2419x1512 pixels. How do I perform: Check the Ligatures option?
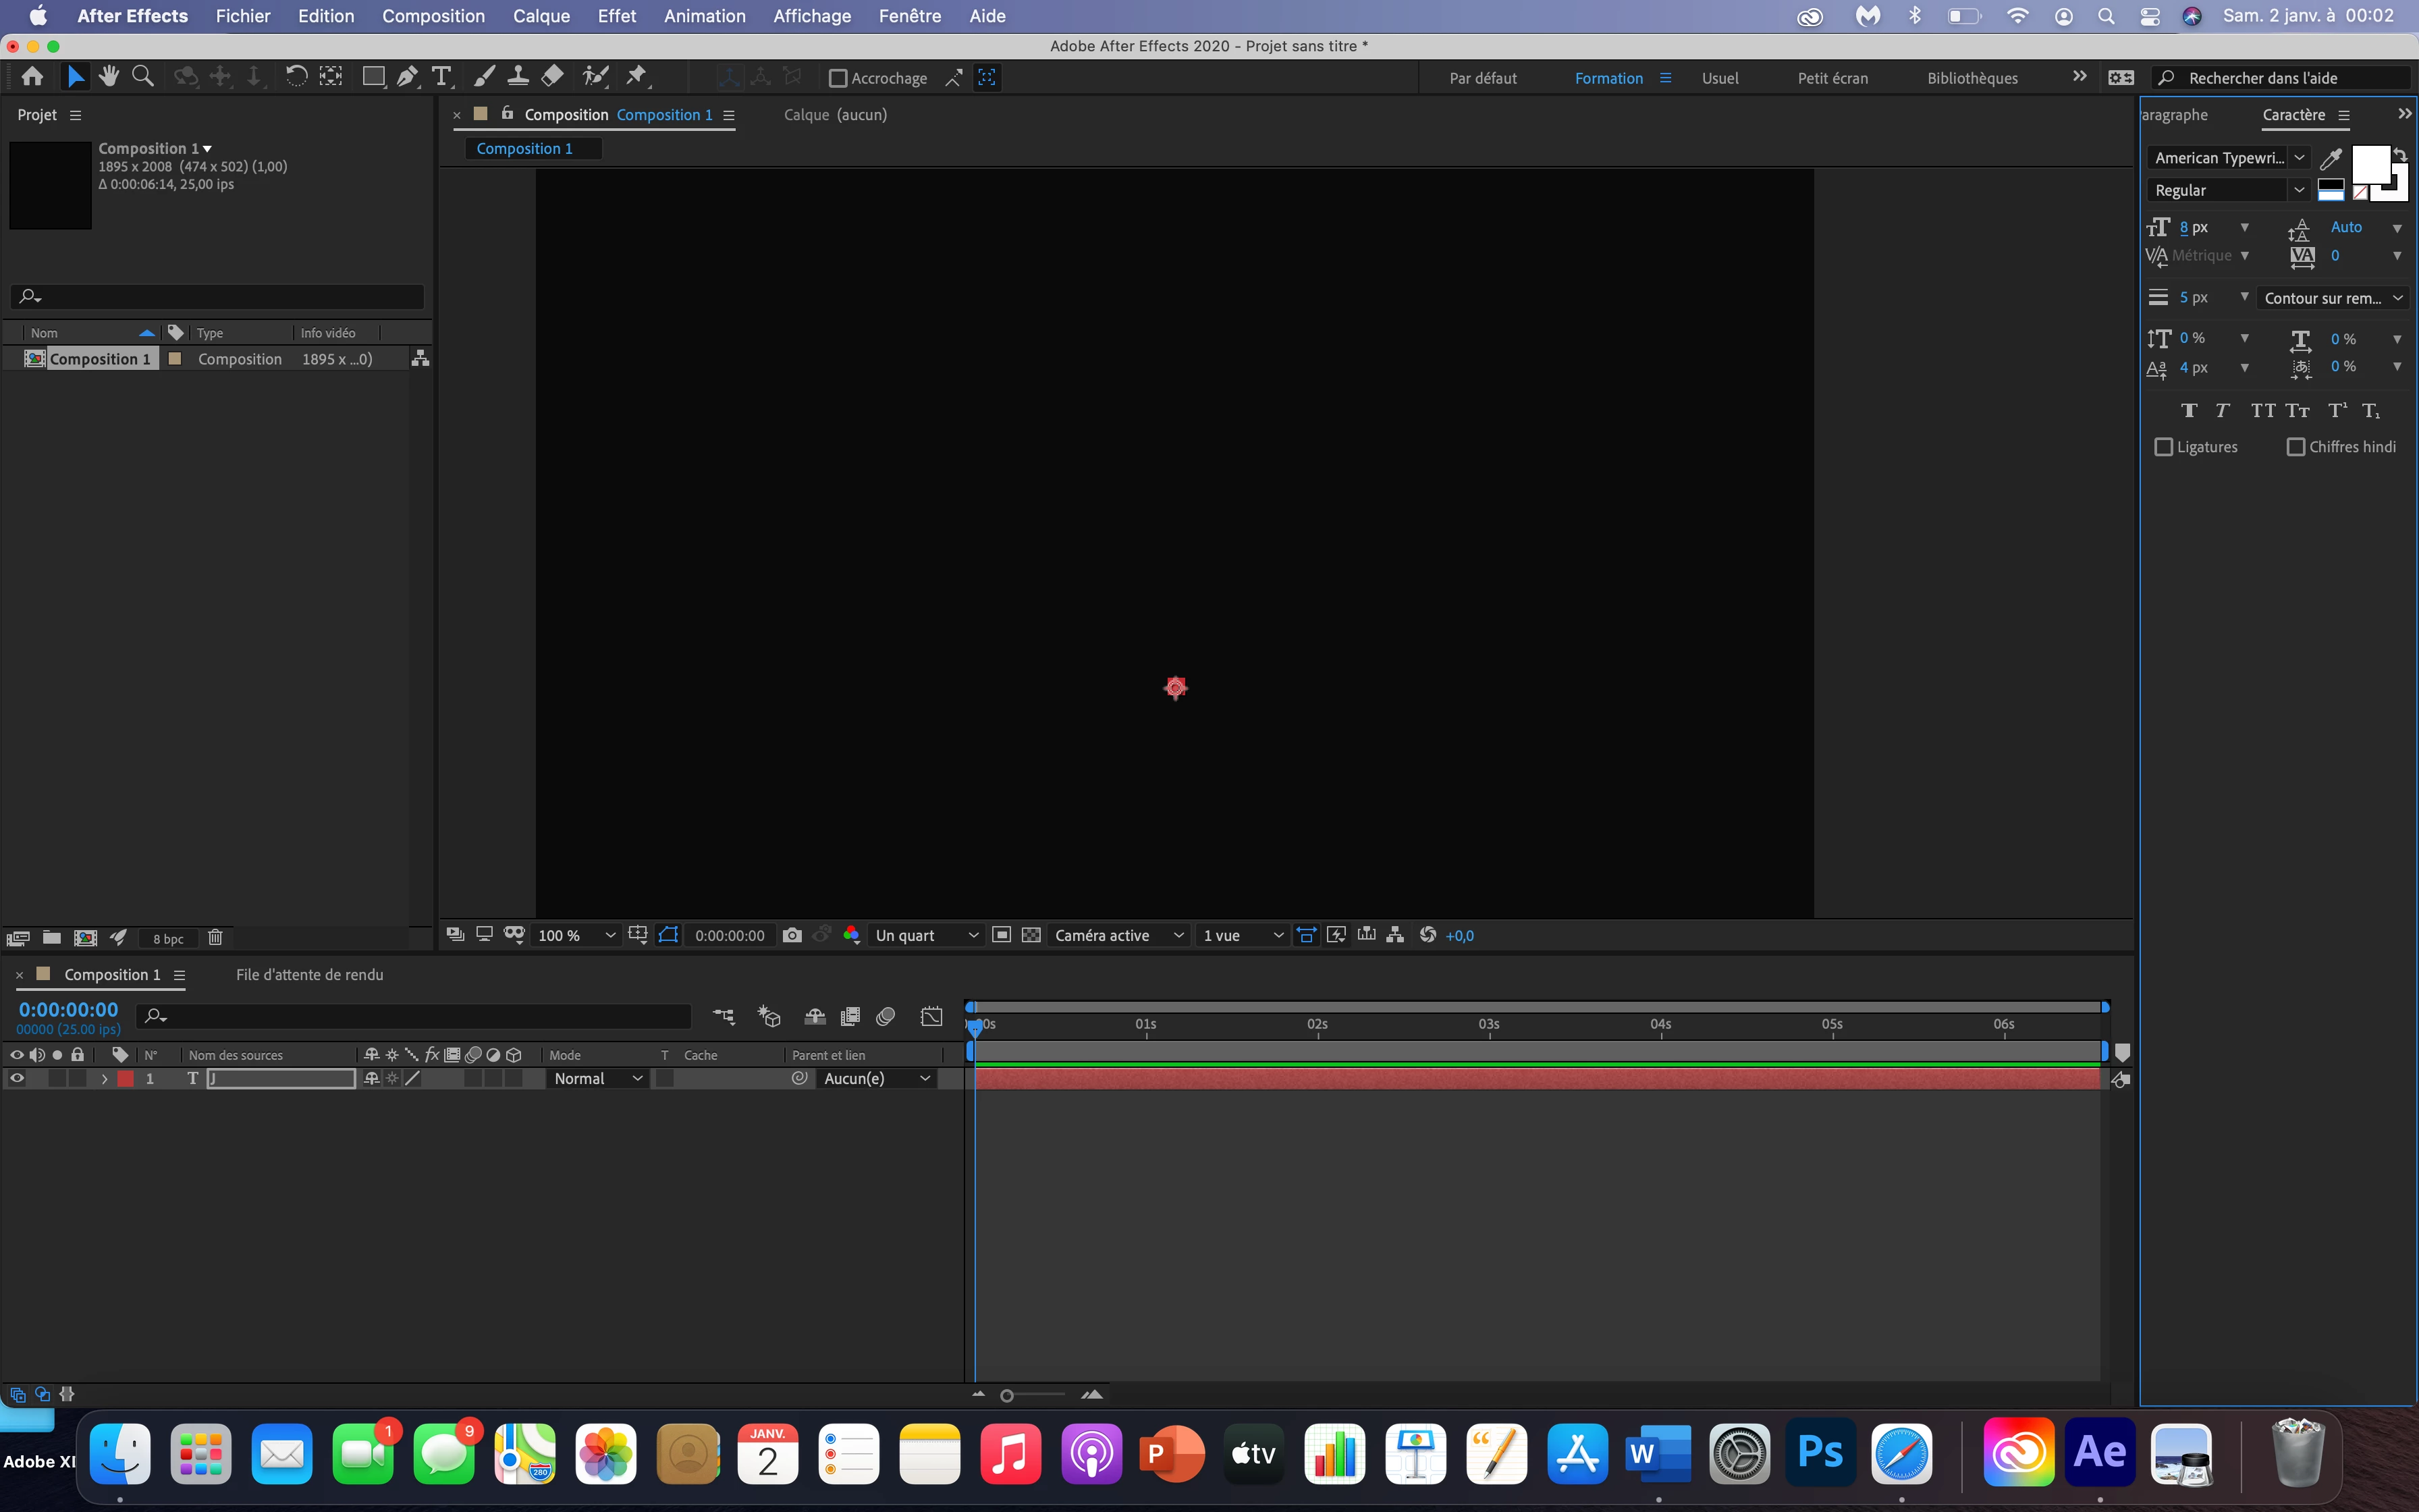click(x=2164, y=447)
